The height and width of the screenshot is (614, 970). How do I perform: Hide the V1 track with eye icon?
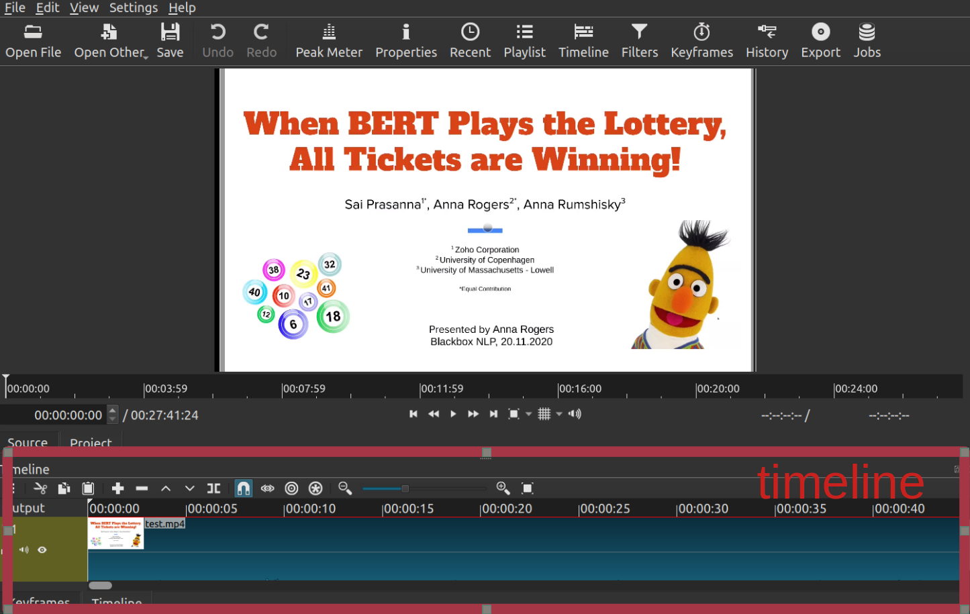point(42,550)
